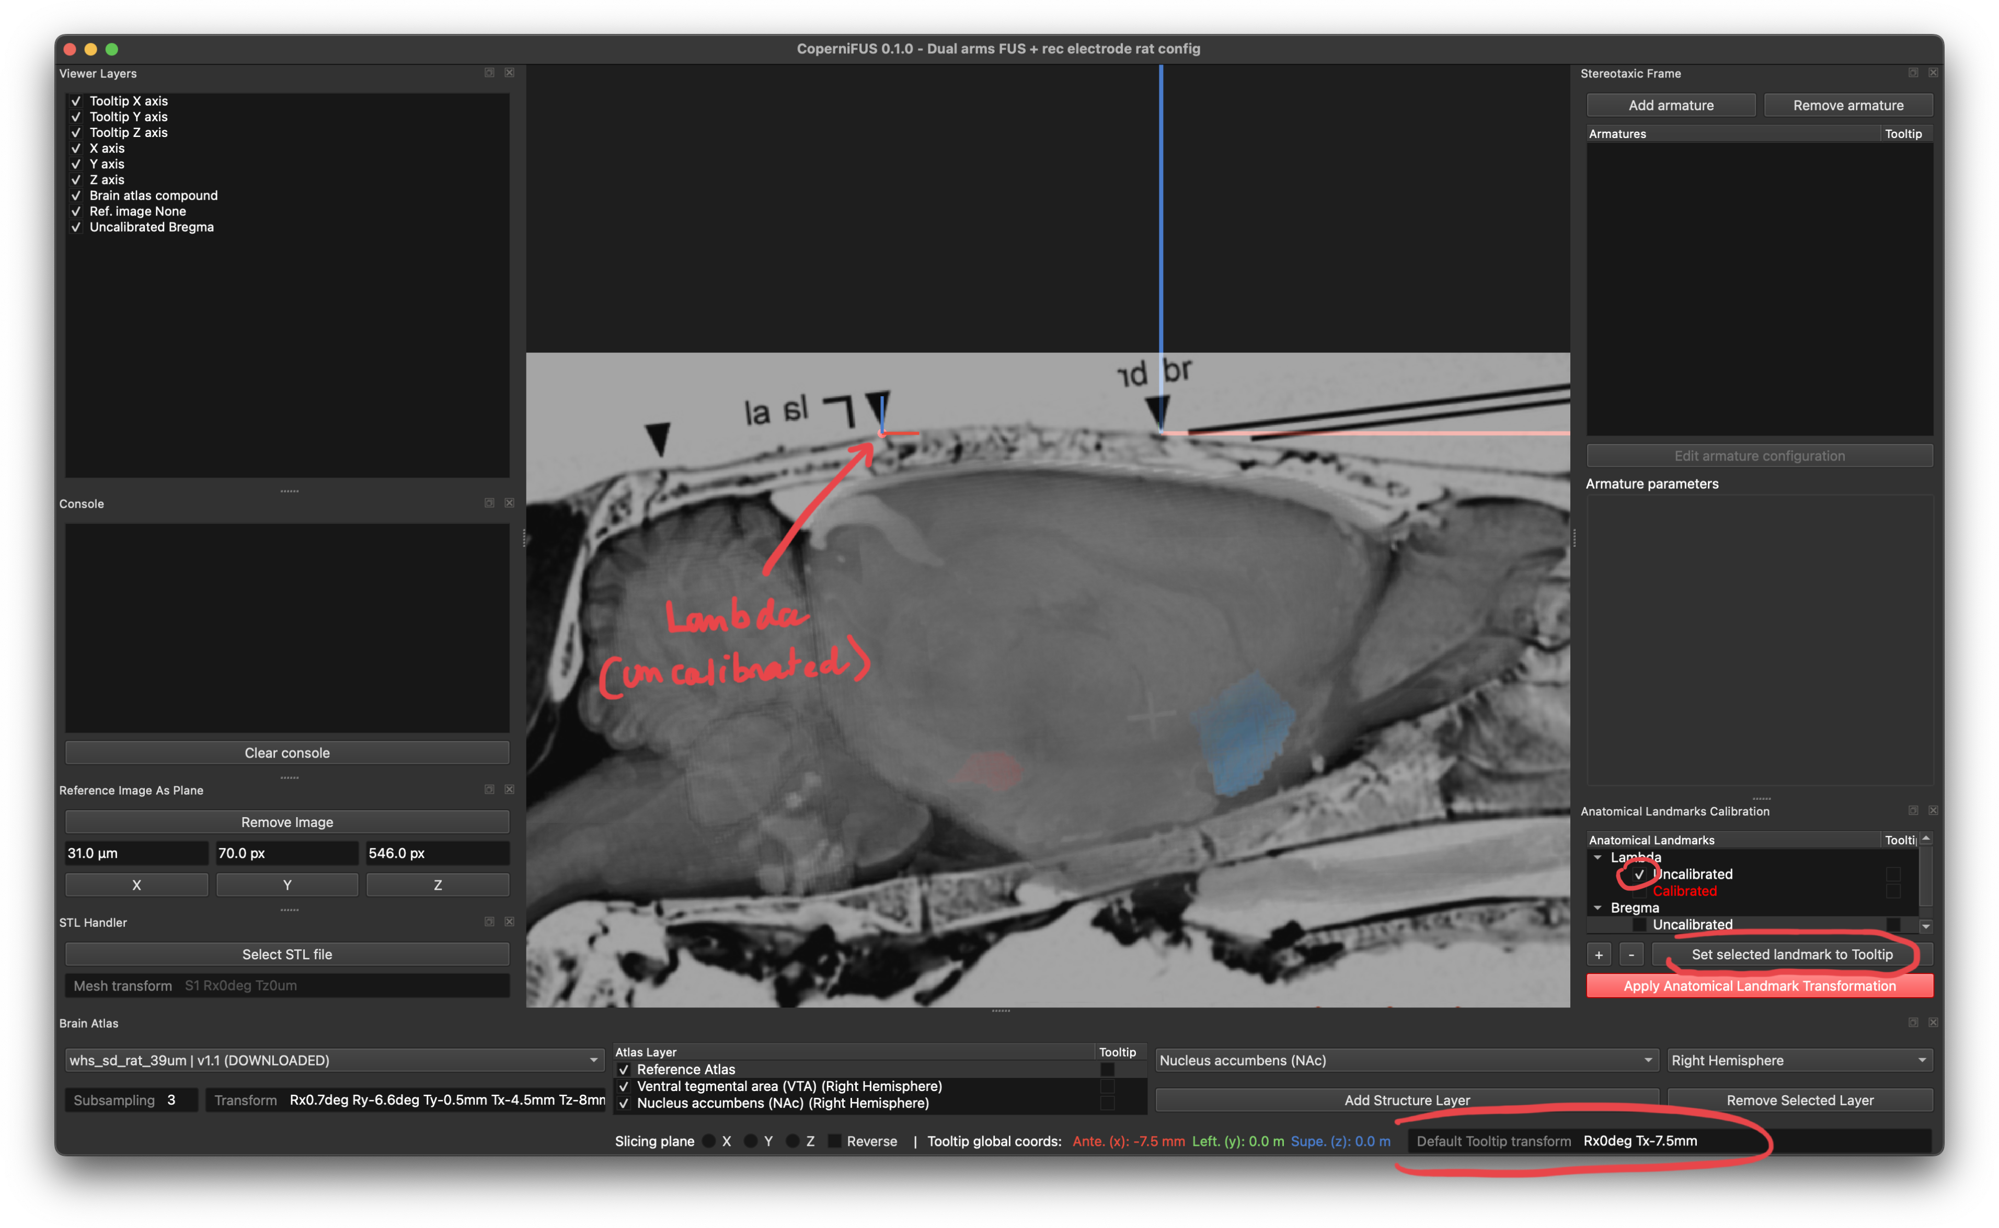The width and height of the screenshot is (1999, 1228).
Task: Click Add Structure Layer button
Action: pyautogui.click(x=1407, y=1100)
